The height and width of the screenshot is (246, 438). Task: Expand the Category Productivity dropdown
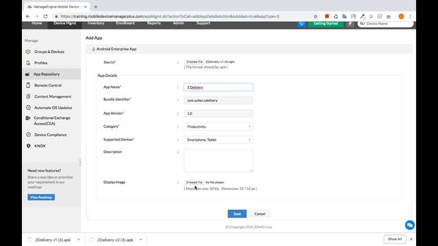click(x=218, y=126)
